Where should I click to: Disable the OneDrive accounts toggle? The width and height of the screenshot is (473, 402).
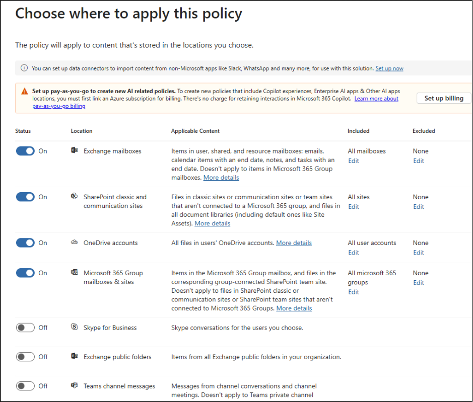pos(25,243)
